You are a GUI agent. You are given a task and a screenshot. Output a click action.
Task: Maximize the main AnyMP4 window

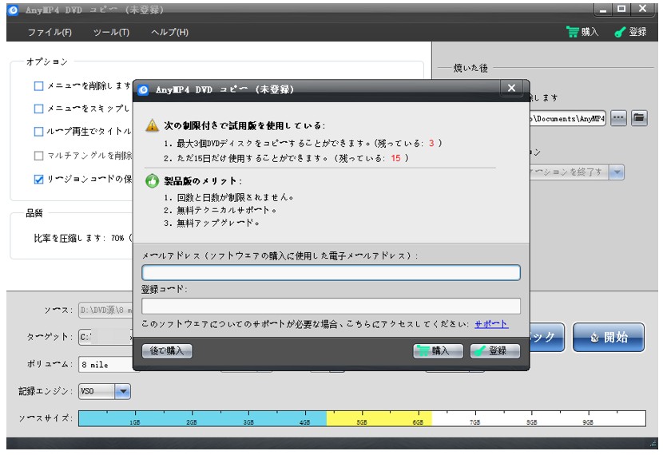[x=621, y=9]
